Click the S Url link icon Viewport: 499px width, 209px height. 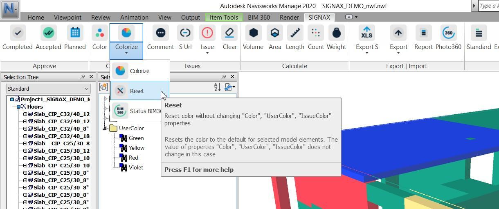click(x=185, y=33)
